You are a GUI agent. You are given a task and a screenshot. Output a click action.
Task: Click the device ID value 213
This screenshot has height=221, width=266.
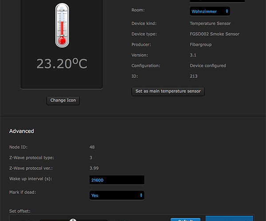tap(194, 76)
